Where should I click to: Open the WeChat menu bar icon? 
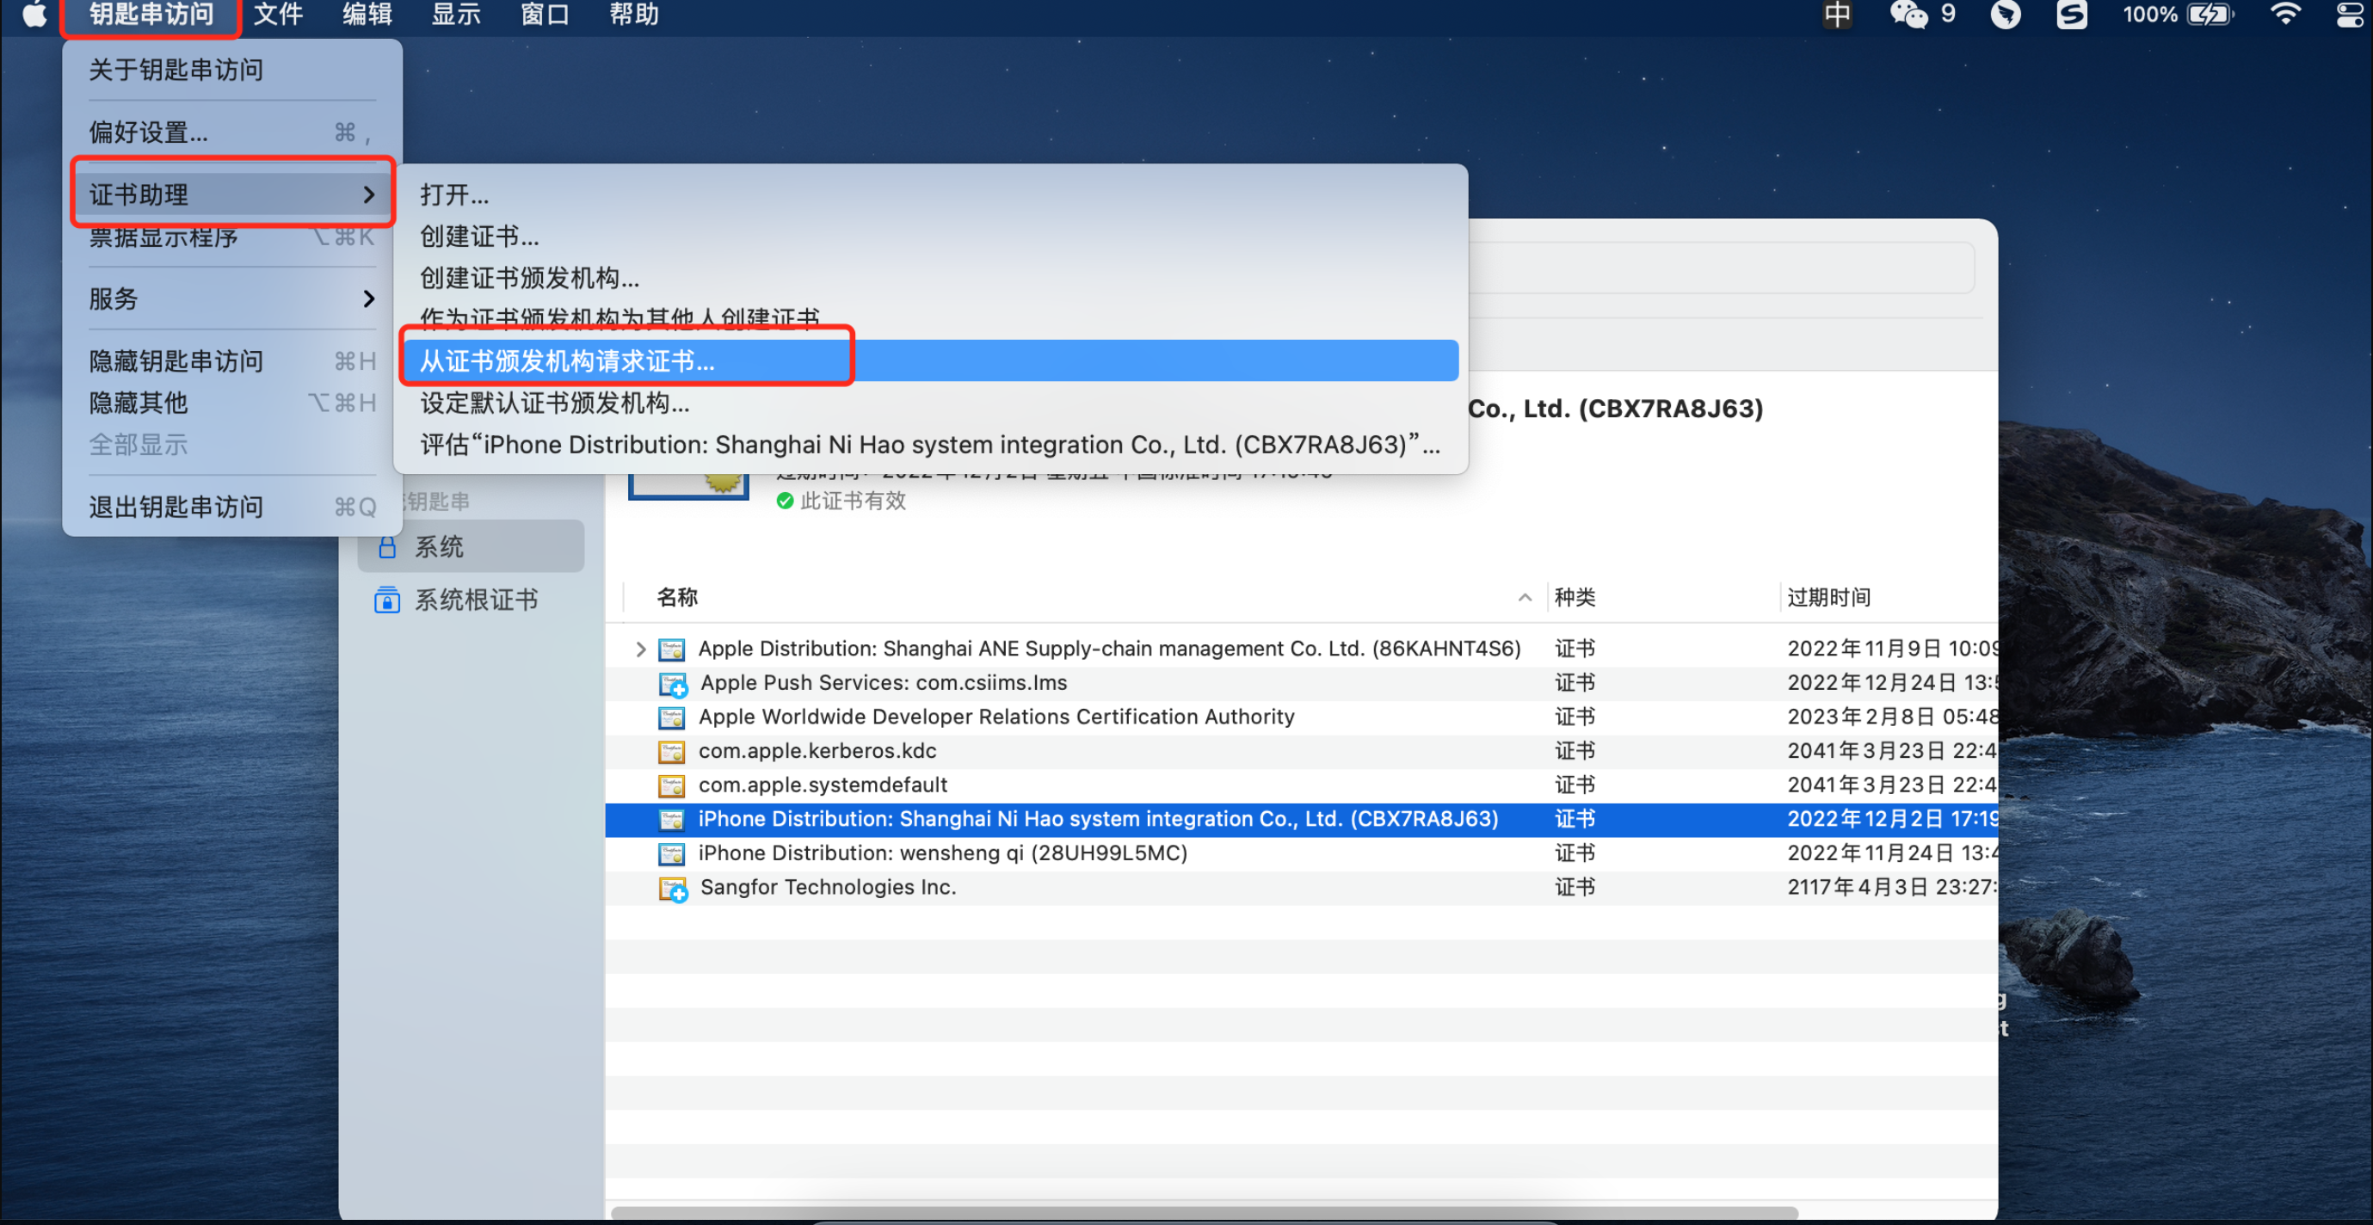pos(1908,15)
